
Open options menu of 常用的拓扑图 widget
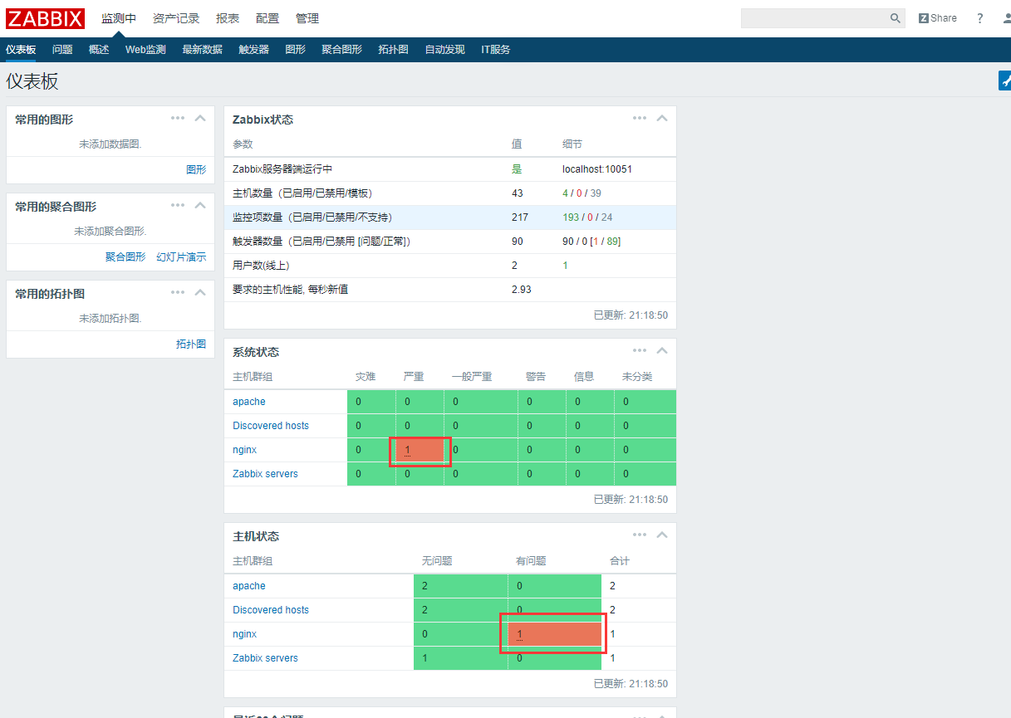click(178, 292)
